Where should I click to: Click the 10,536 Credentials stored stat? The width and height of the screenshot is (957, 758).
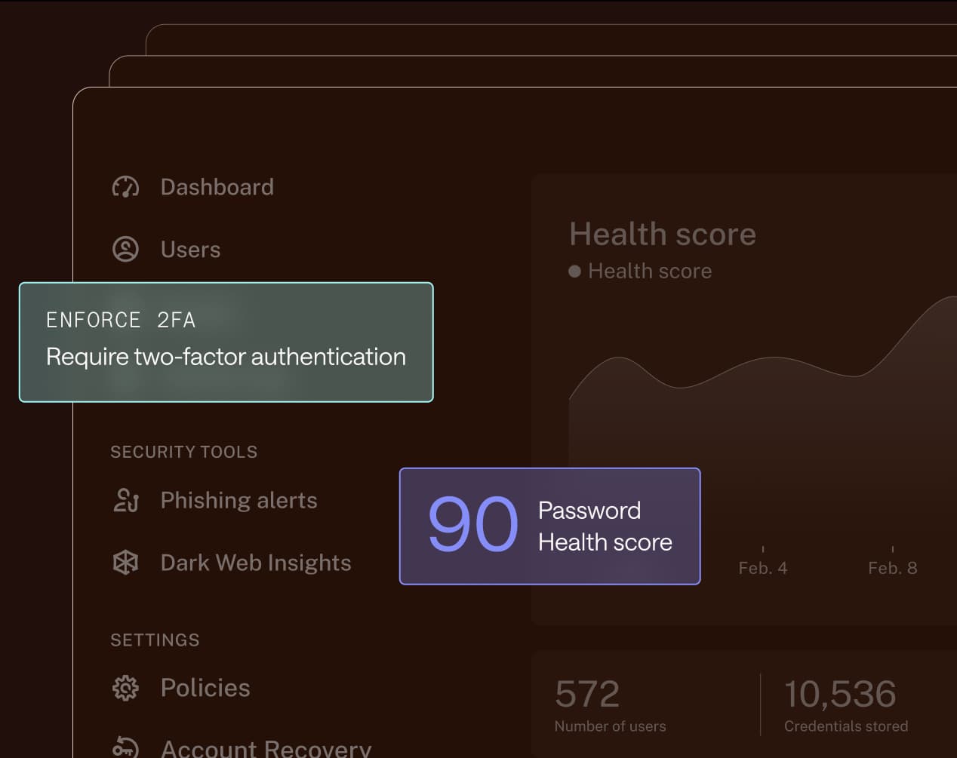tap(845, 705)
